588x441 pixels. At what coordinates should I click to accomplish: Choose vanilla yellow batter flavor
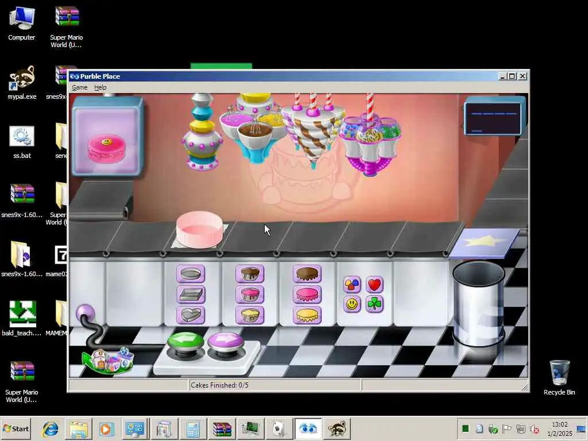click(x=250, y=315)
